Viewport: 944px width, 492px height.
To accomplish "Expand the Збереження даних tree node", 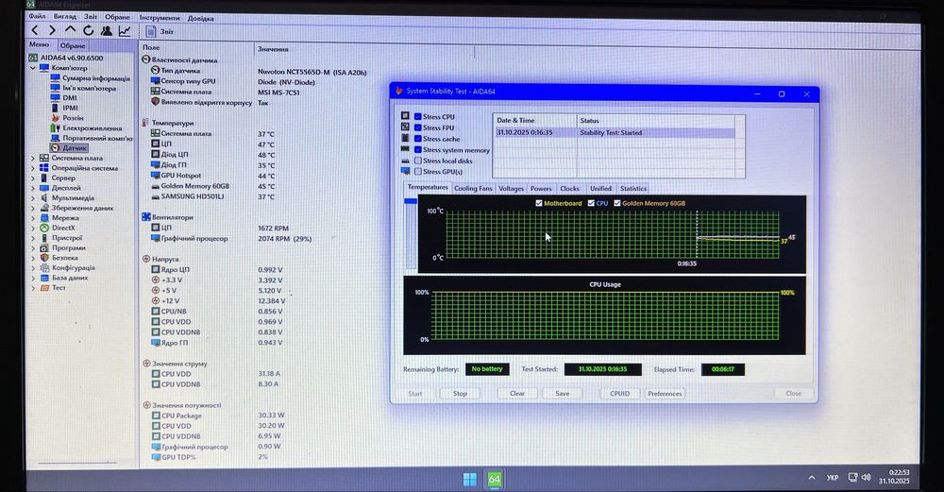I will tap(33, 208).
